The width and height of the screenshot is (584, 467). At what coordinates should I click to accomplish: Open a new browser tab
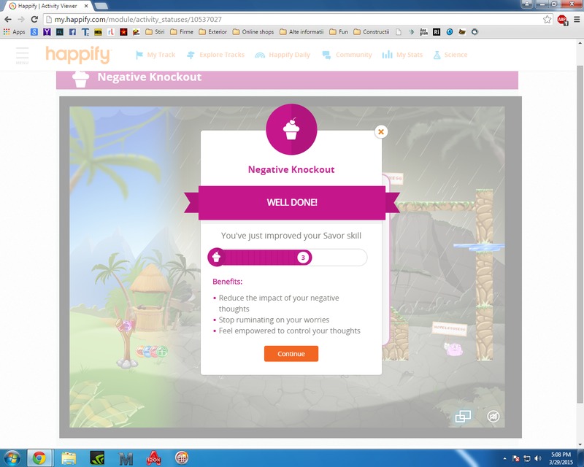tap(101, 6)
